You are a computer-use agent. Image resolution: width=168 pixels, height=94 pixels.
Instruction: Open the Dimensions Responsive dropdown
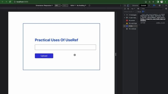coord(44,5)
